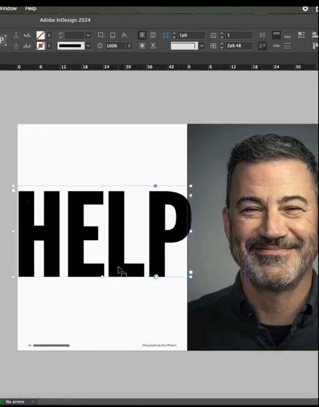Screen dimensions: 319x407
Task: Click the corner shape preview box
Action: coord(184,46)
